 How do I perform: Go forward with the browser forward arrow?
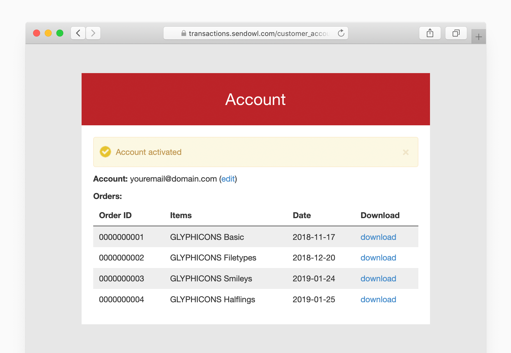tap(93, 33)
